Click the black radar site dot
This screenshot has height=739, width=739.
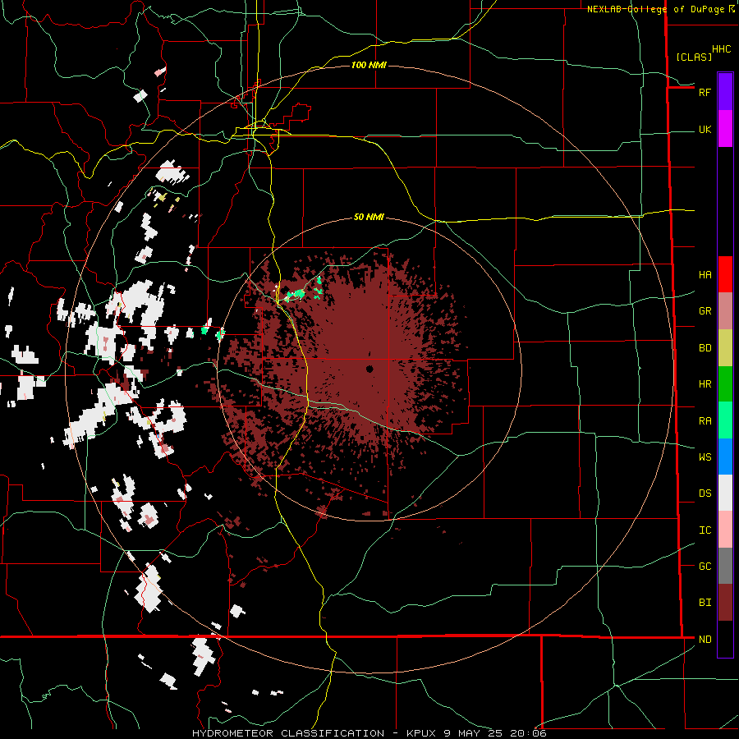(x=369, y=369)
